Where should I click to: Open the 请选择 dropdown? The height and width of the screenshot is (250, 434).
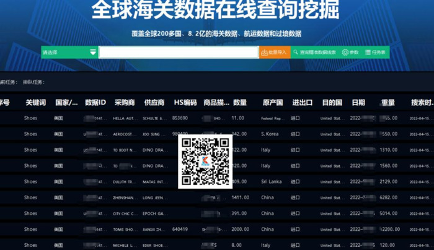click(x=69, y=52)
